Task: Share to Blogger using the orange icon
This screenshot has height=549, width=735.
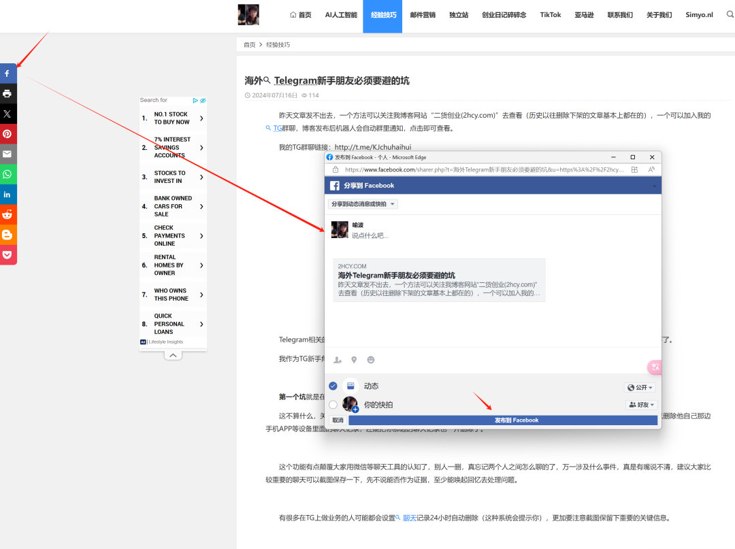Action: [x=7, y=235]
